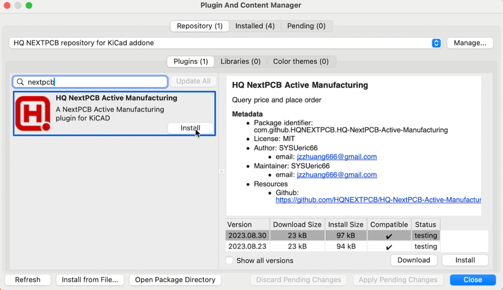Click the search magnifier icon
This screenshot has width=503, height=290.
(x=20, y=82)
